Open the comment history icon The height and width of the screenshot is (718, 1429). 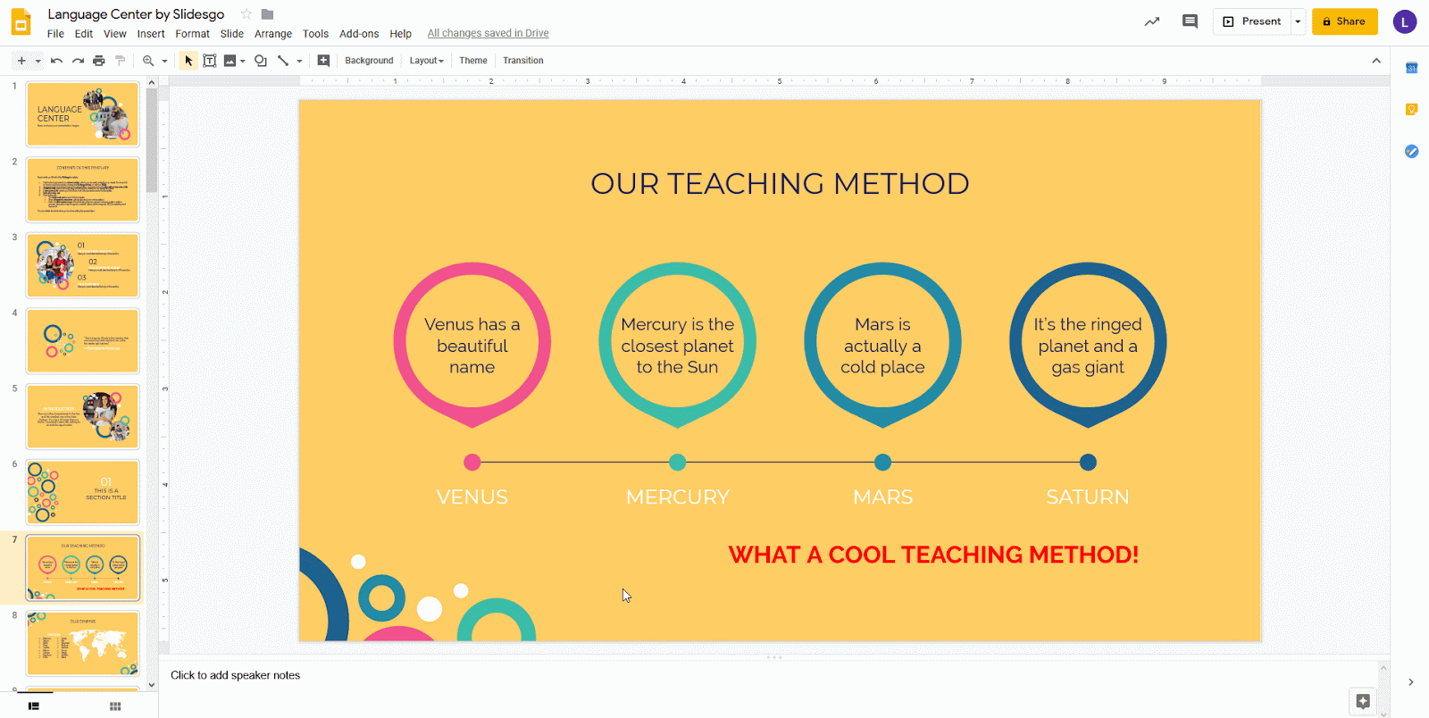1190,21
